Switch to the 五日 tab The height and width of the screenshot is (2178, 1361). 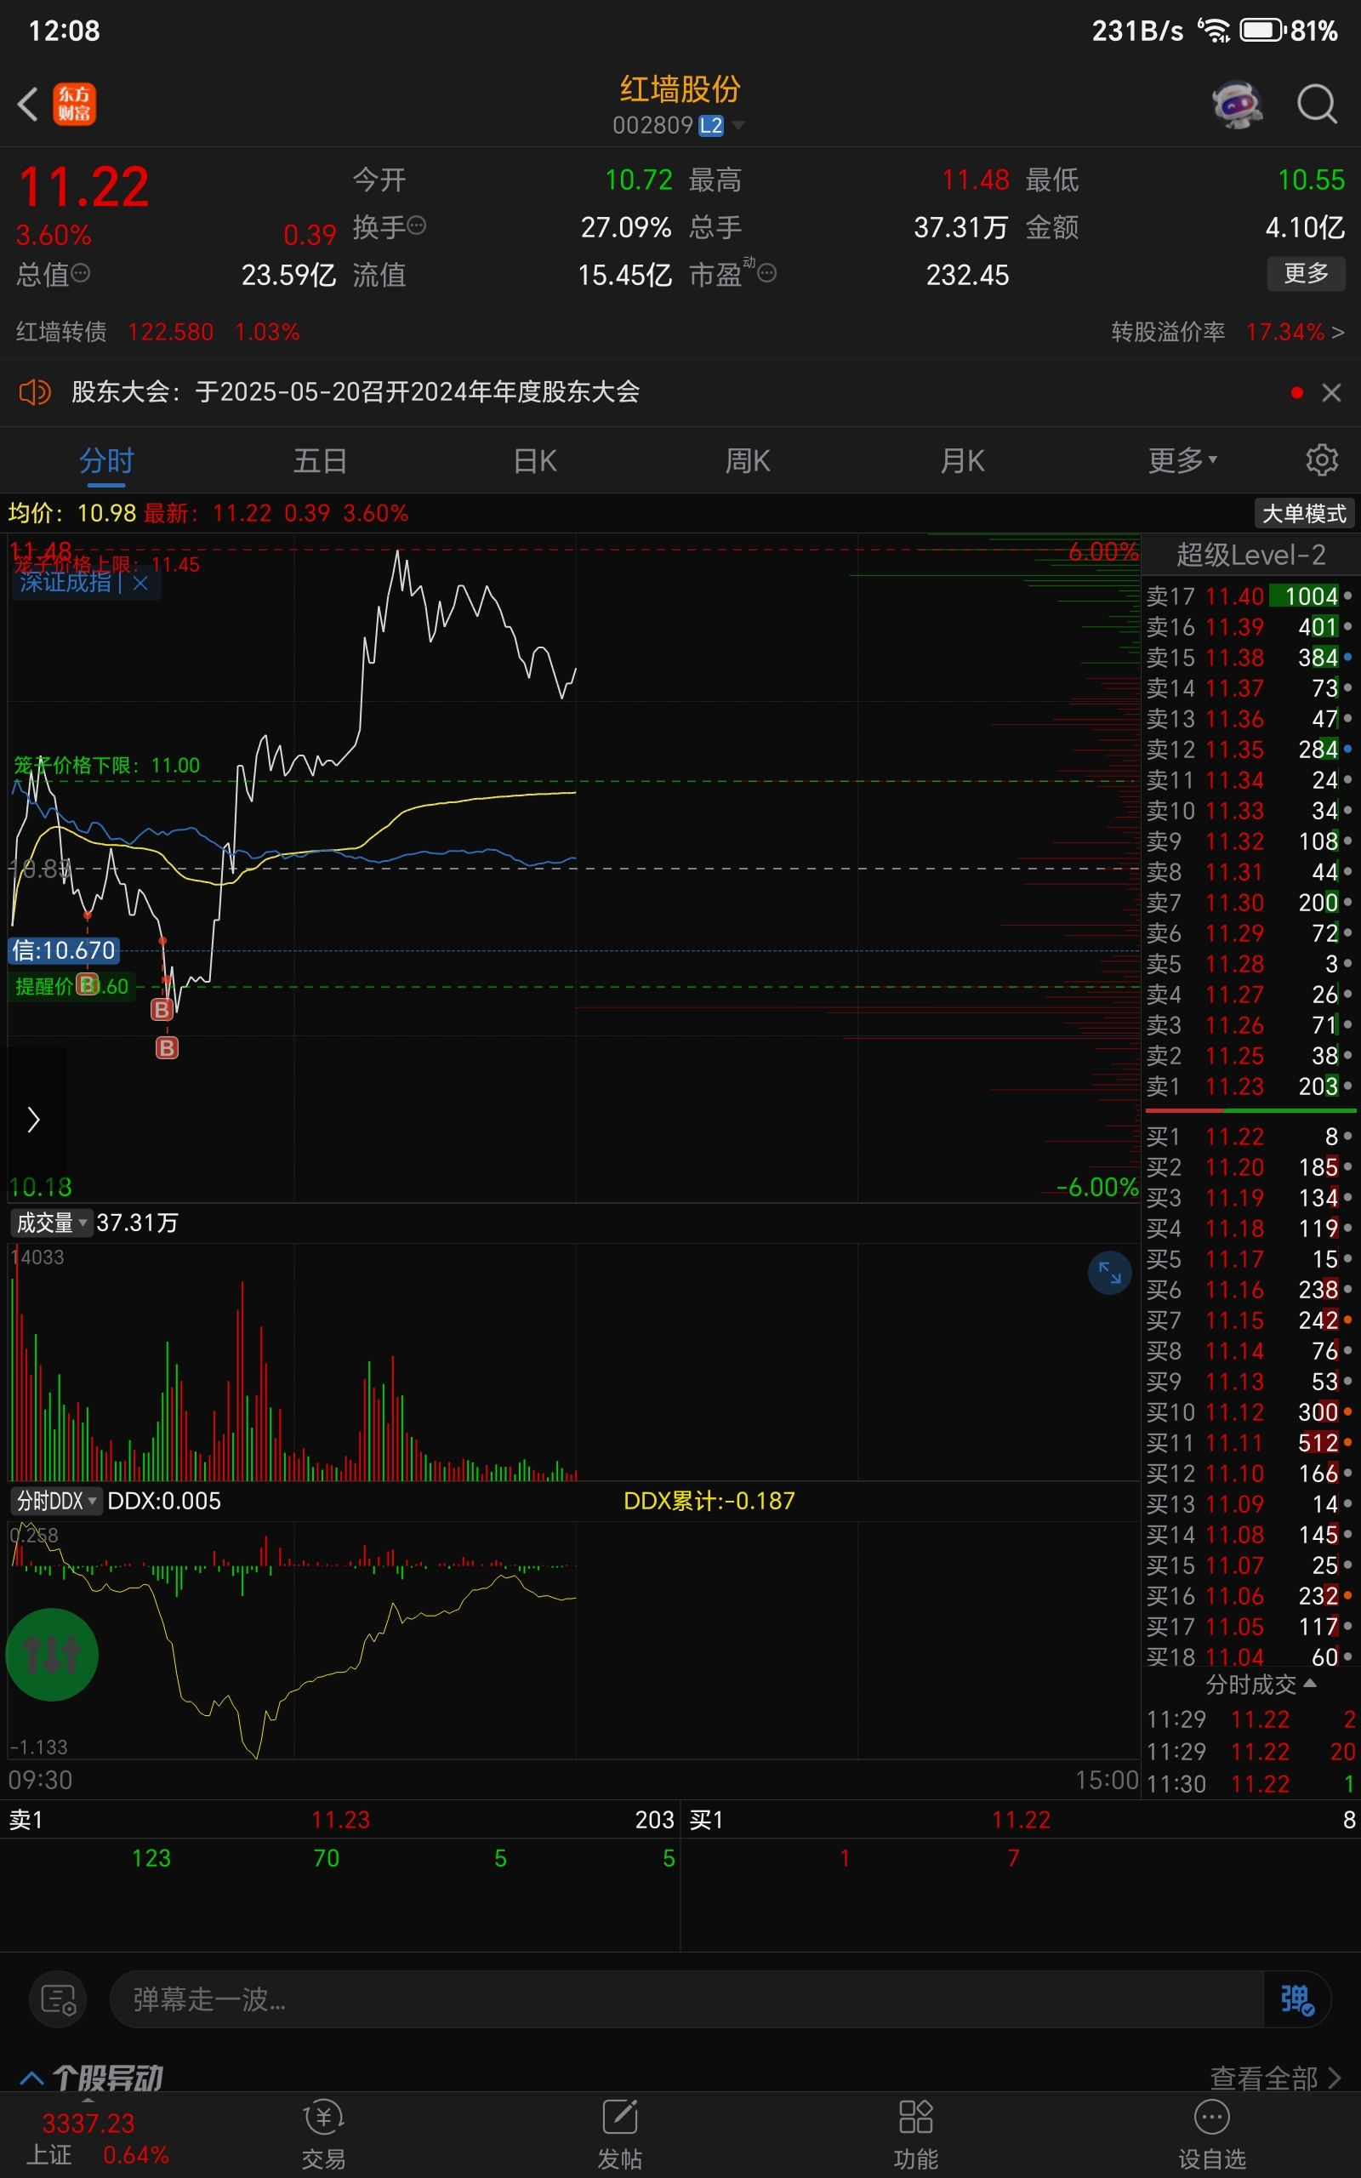tap(321, 461)
